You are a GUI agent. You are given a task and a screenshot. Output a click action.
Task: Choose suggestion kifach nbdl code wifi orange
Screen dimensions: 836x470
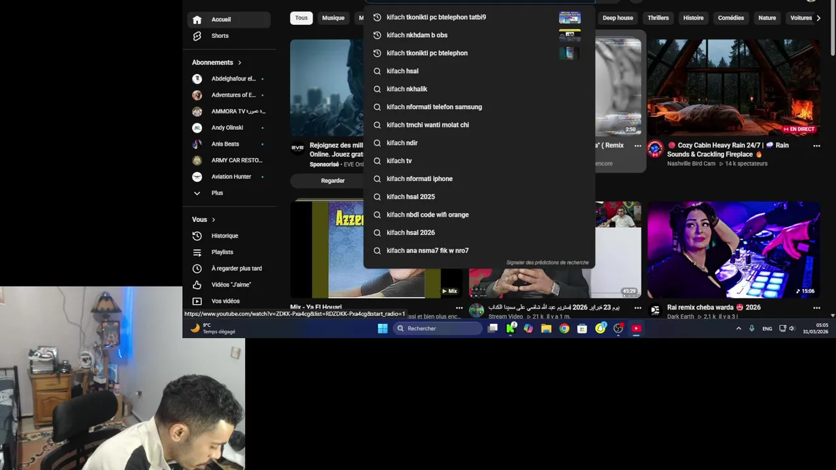pyautogui.click(x=479, y=215)
